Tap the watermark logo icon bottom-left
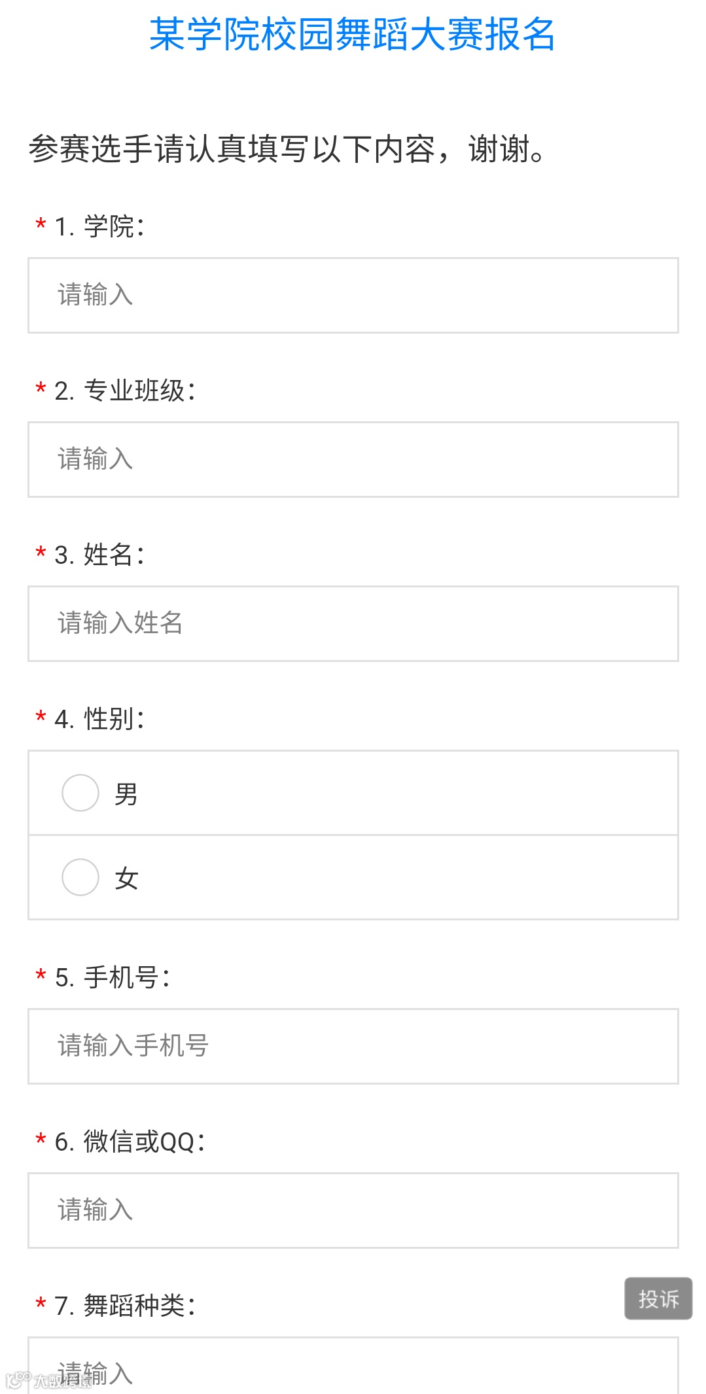 18,1380
